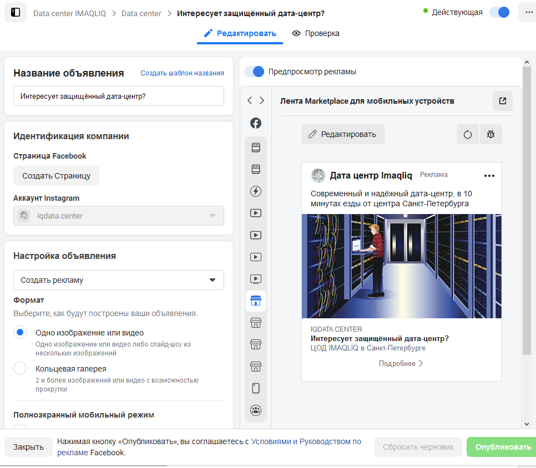Open the top-right three-dot more menu
The height and width of the screenshot is (468, 536).
[x=528, y=12]
